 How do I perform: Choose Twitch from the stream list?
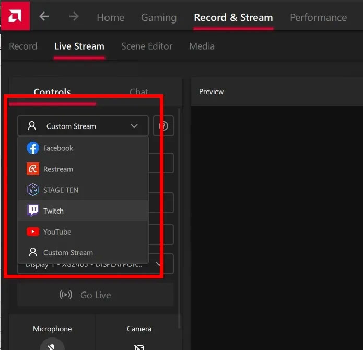click(x=83, y=211)
